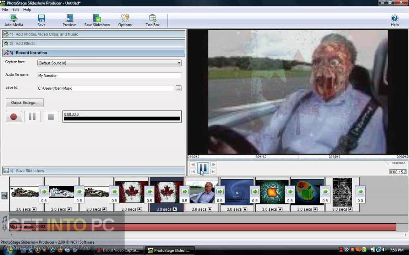The image size is (409, 255).
Task: Start recording with the red record button
Action: (14, 117)
